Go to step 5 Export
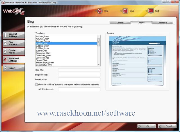This screenshot has width=180, height=132. 14,68
